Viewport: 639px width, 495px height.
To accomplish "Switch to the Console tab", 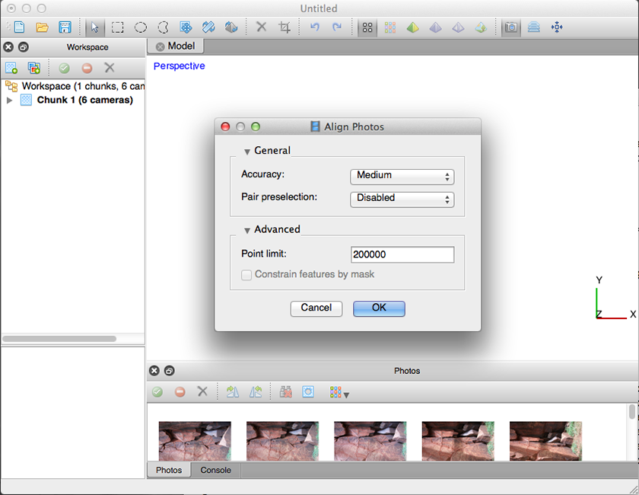I will [x=215, y=470].
